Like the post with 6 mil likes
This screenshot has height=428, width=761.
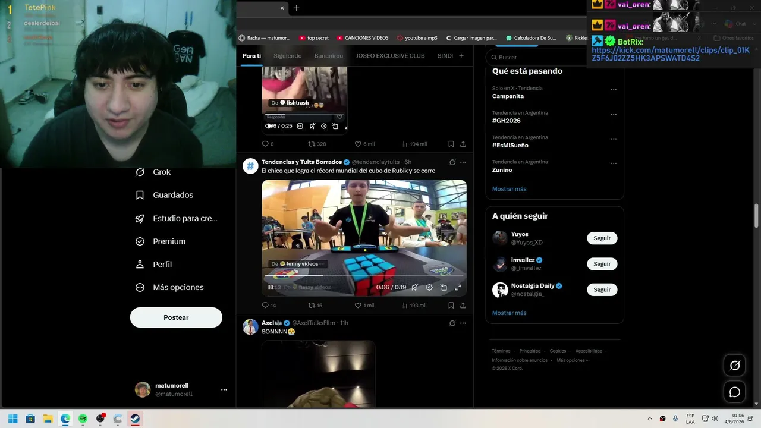pyautogui.click(x=364, y=144)
